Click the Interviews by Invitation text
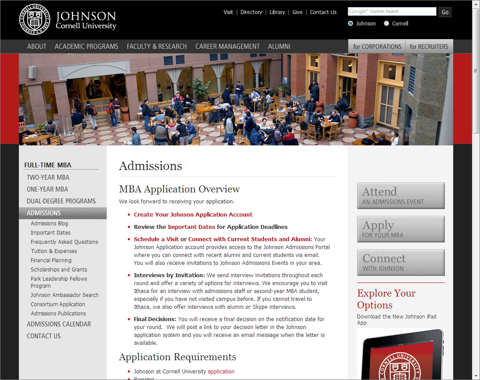The height and width of the screenshot is (380, 480). coord(169,275)
